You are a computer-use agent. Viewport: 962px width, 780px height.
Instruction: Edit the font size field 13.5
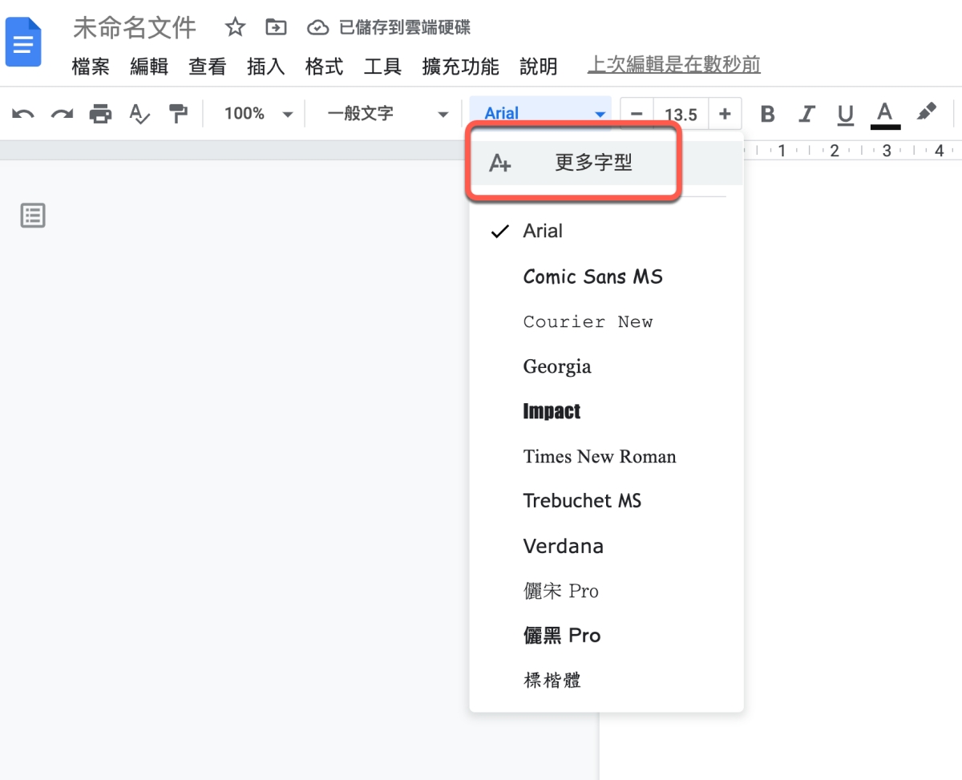681,114
